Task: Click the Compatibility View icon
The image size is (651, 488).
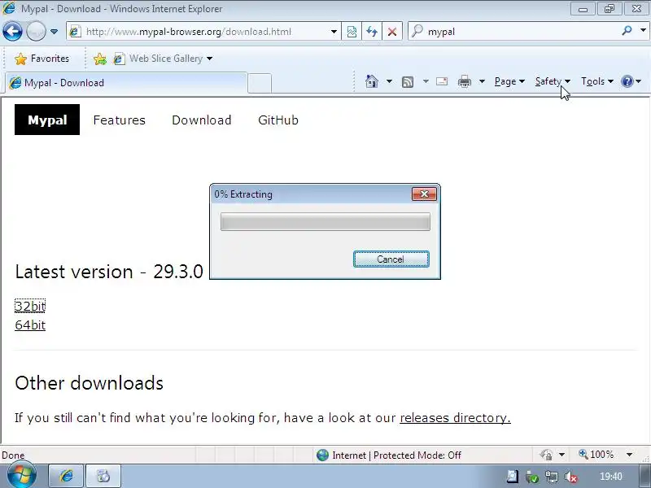Action: click(352, 32)
